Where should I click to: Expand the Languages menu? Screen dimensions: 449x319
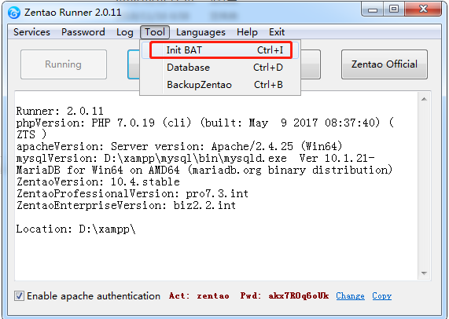tap(201, 32)
